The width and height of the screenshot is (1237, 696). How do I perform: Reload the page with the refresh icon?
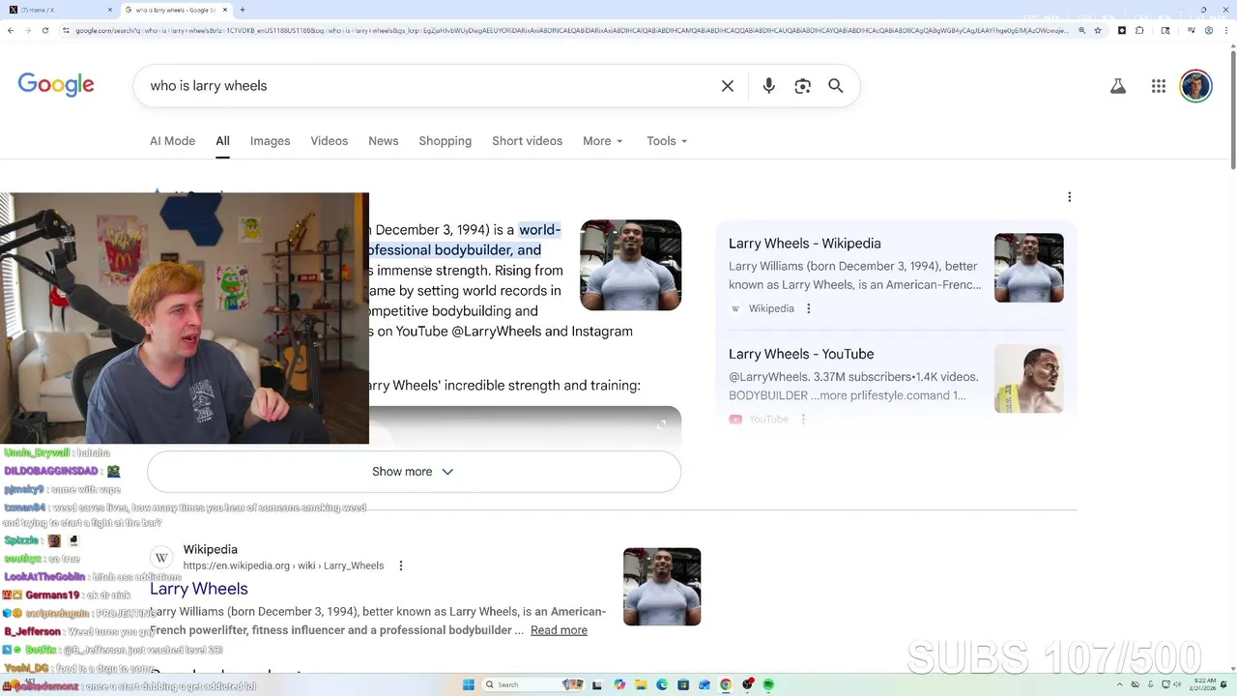45,30
